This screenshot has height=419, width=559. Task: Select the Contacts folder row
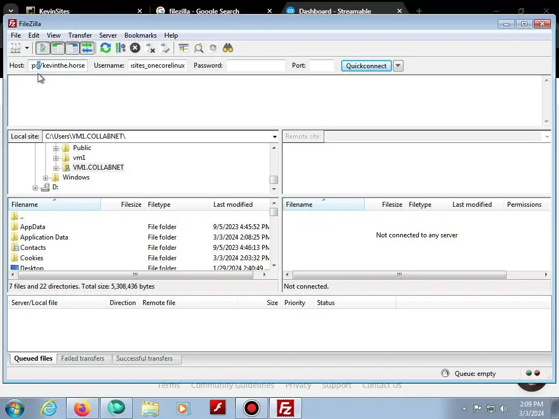pyautogui.click(x=139, y=247)
